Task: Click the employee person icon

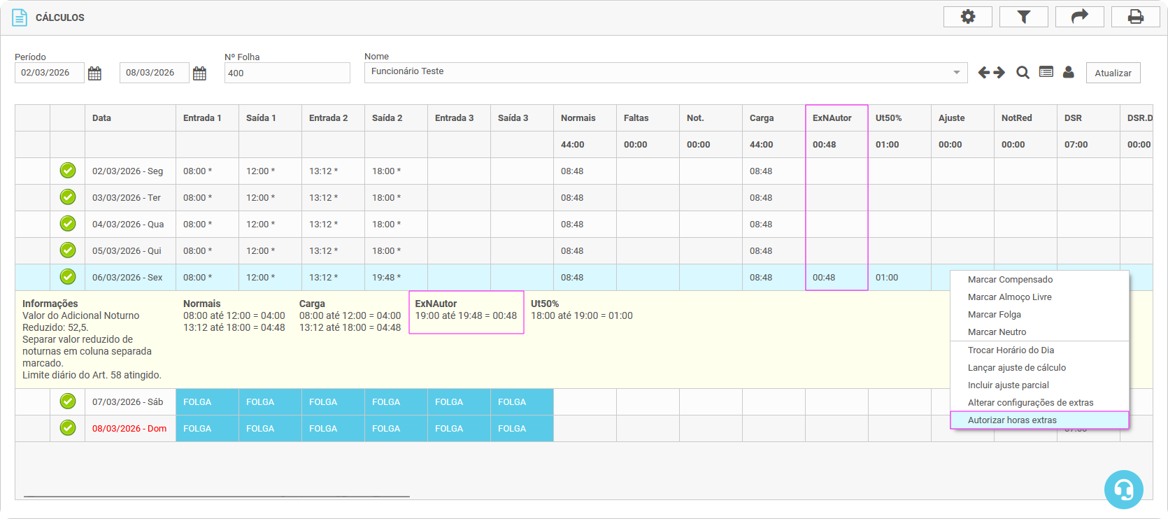Action: (1068, 72)
